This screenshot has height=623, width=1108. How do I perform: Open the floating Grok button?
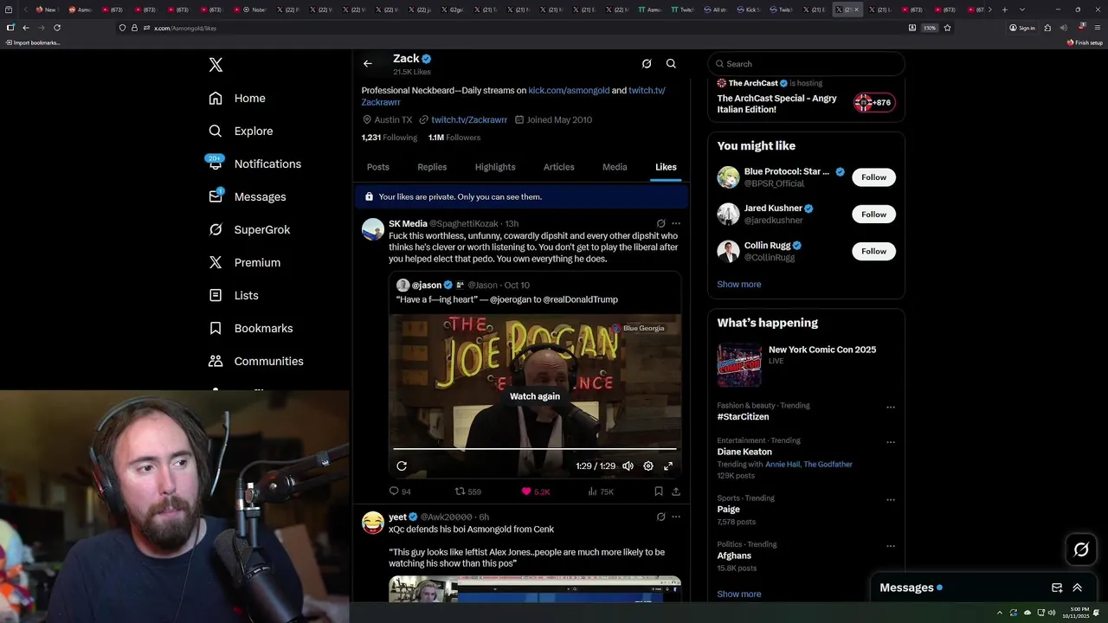1081,549
